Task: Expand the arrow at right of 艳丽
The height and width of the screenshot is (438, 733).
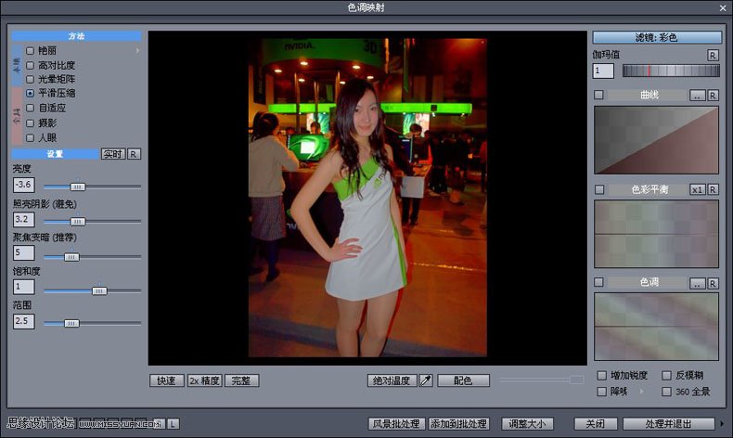Action: click(138, 50)
